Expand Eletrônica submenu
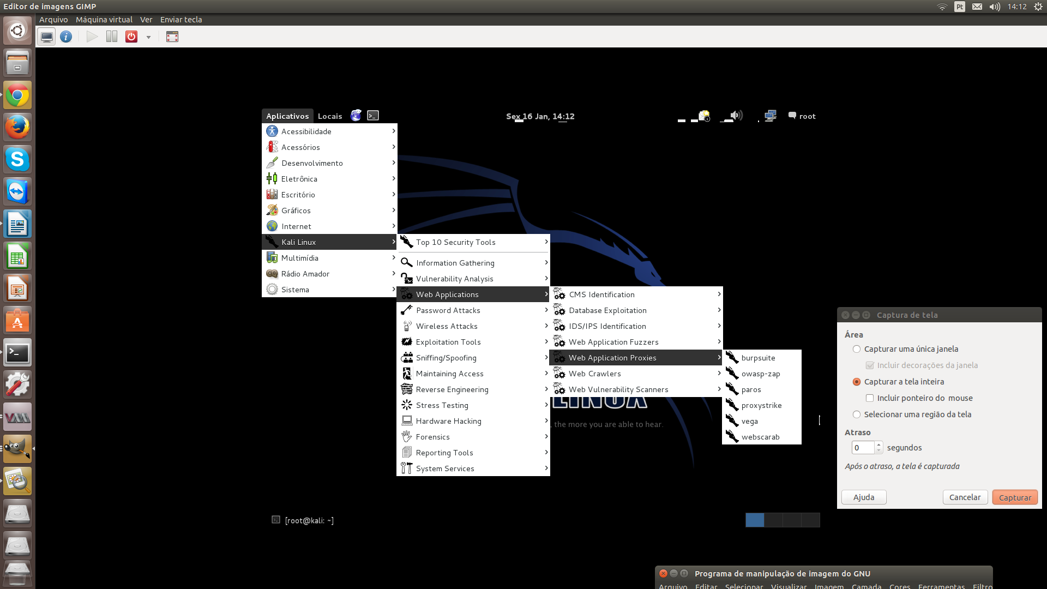 pyautogui.click(x=329, y=179)
